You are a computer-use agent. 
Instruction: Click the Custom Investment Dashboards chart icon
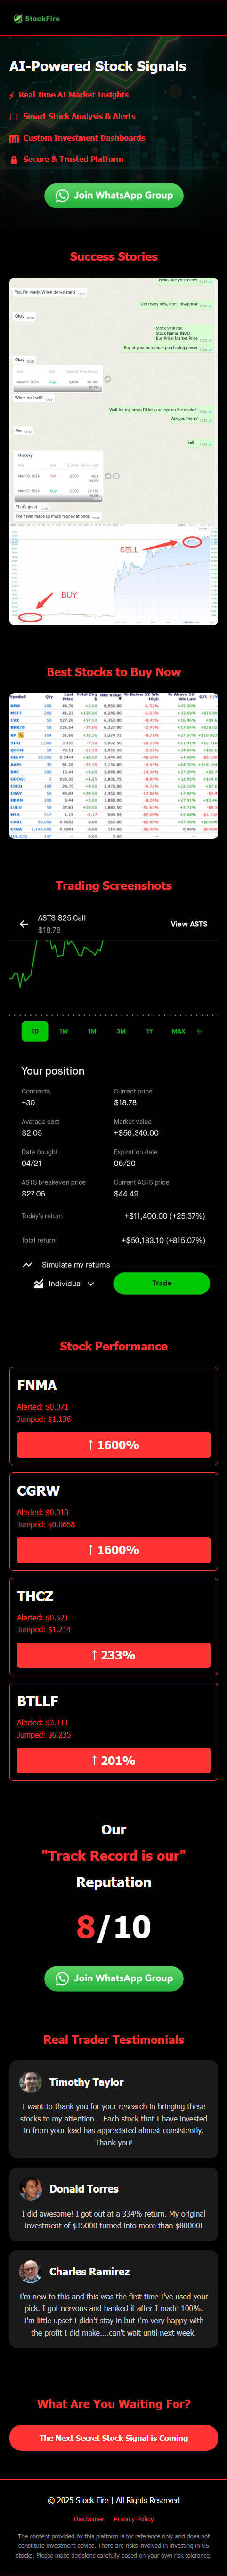[x=14, y=138]
